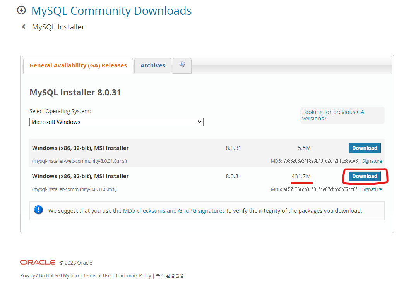Open the 쿠키 환경설정 cookie settings link
The image size is (399, 289).
[x=170, y=275]
